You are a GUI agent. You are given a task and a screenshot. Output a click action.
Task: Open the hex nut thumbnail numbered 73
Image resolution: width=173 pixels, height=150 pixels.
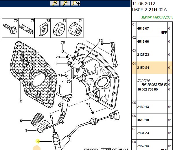tap(59, 28)
